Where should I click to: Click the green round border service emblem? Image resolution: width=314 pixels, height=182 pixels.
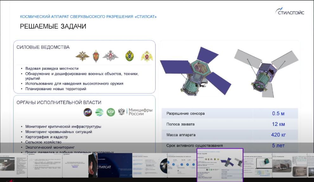click(129, 56)
